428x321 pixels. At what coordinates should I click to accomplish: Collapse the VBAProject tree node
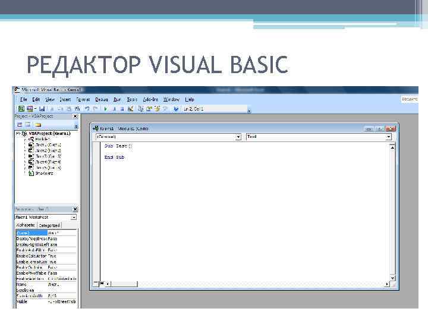pyautogui.click(x=18, y=134)
